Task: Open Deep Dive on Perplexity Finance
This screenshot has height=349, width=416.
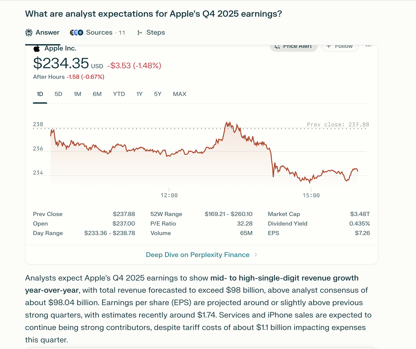Action: tap(197, 255)
